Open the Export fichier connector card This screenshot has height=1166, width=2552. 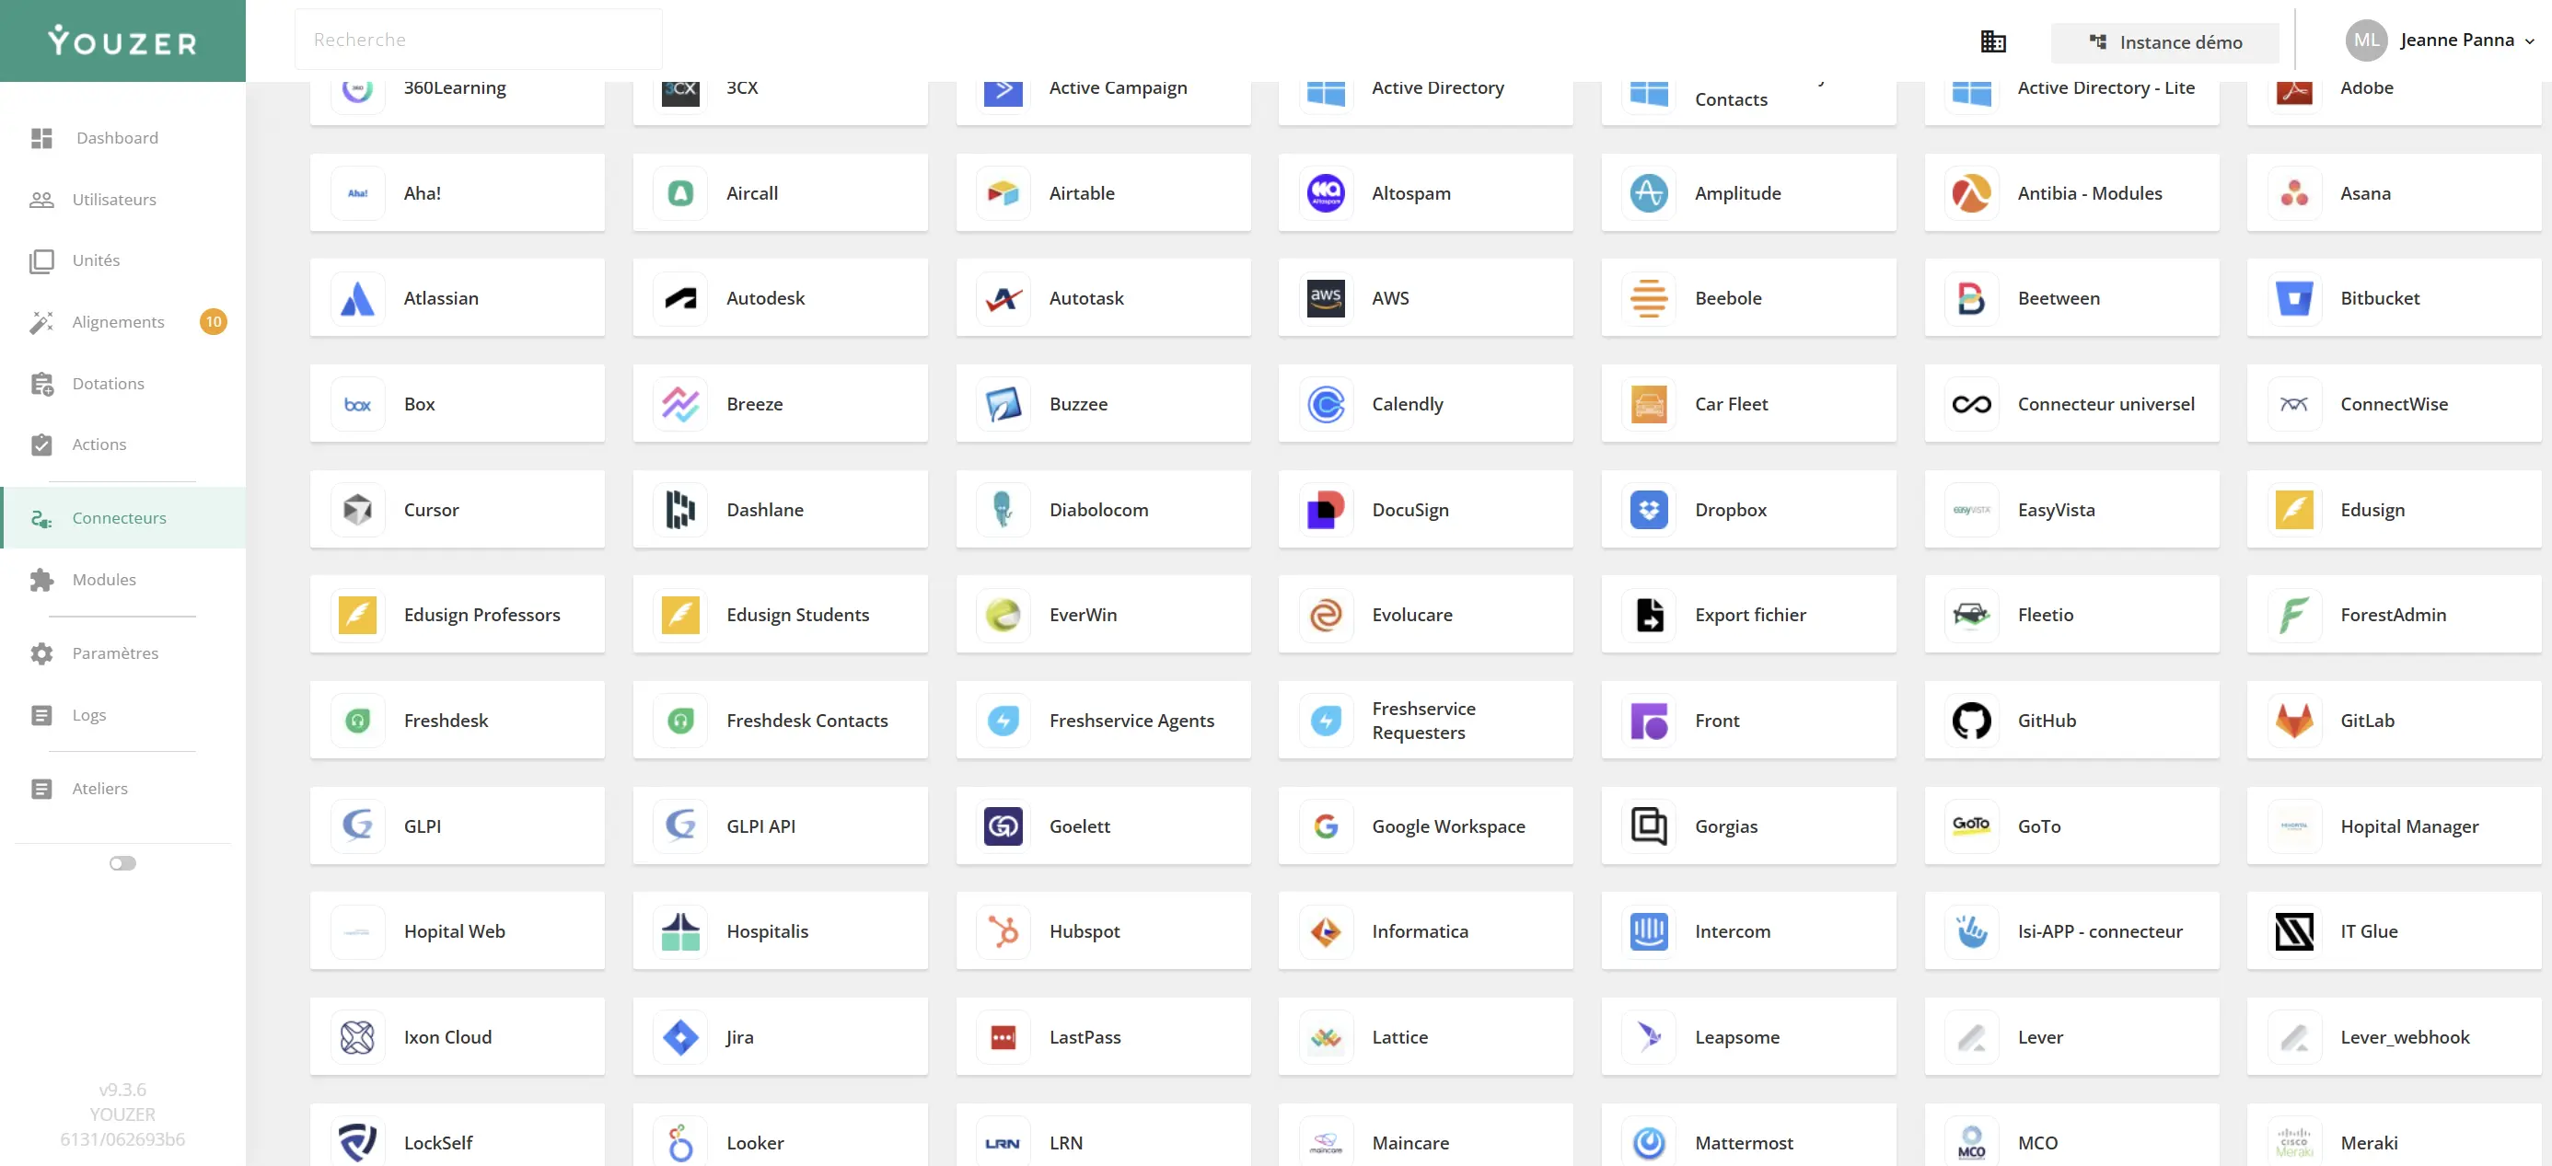pyautogui.click(x=1748, y=615)
